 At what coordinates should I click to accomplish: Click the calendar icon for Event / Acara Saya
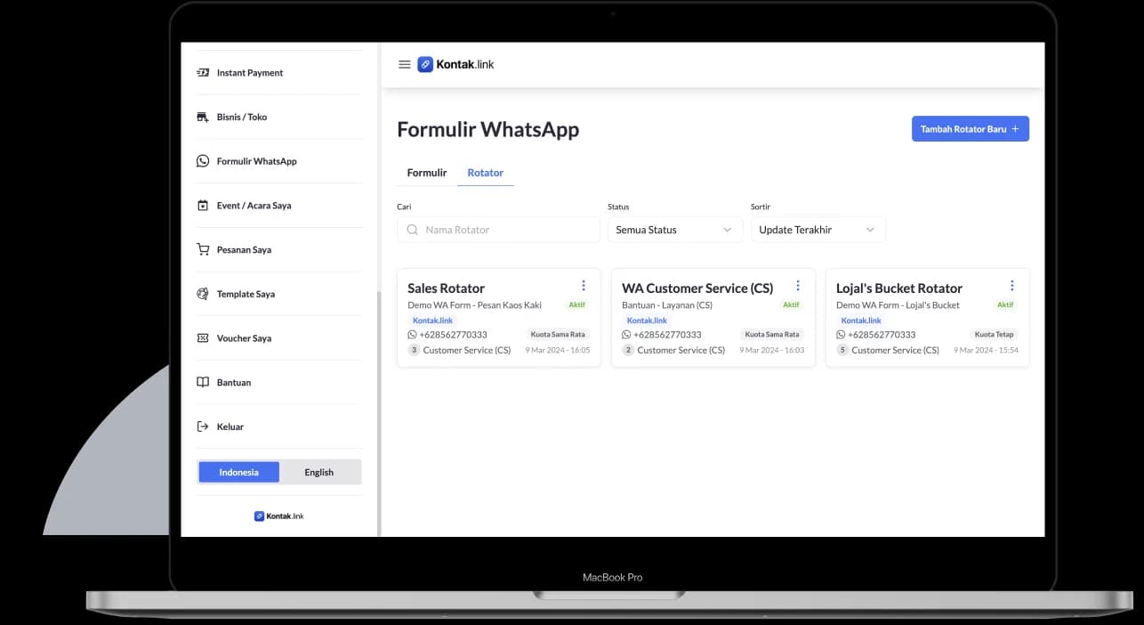click(203, 206)
